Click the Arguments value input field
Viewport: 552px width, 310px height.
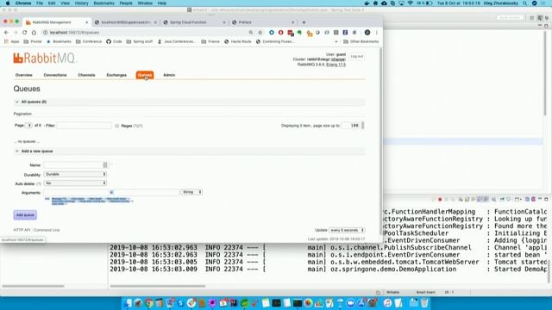146,192
